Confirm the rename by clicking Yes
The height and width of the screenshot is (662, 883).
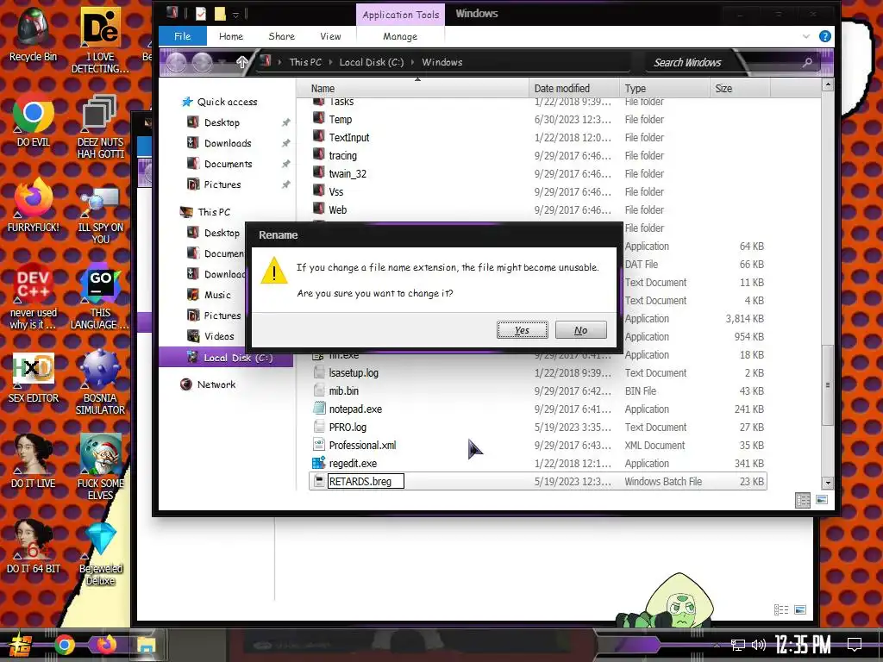click(522, 330)
